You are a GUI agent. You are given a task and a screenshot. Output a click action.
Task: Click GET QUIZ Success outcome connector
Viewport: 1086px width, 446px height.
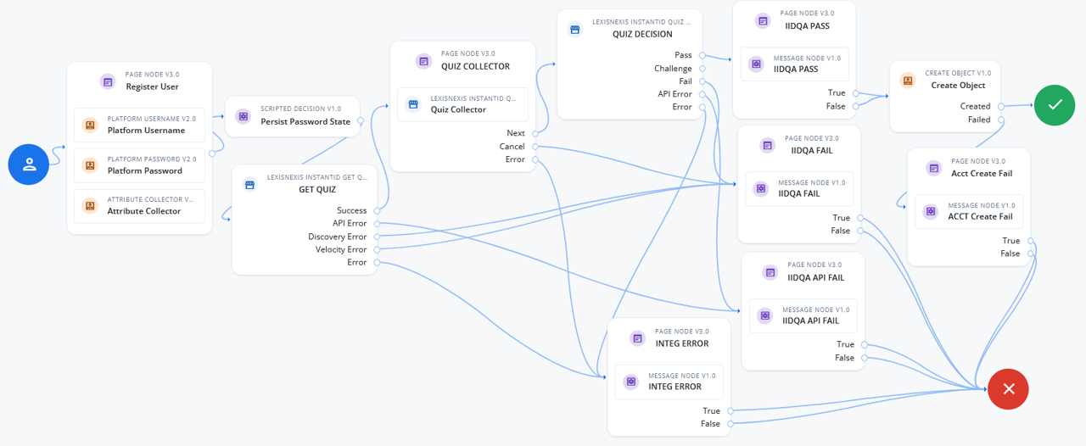click(377, 210)
